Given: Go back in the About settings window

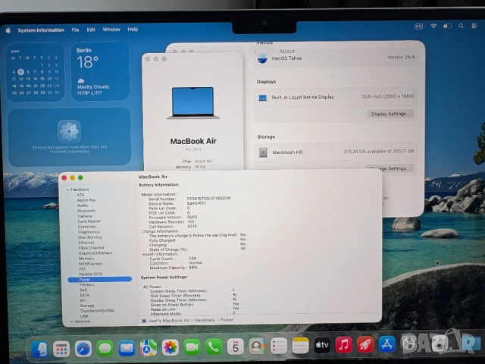Looking at the screenshot, I should 256,52.
